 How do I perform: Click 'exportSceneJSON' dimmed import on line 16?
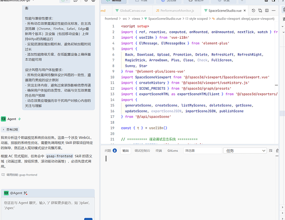pyautogui.click(x=166, y=111)
